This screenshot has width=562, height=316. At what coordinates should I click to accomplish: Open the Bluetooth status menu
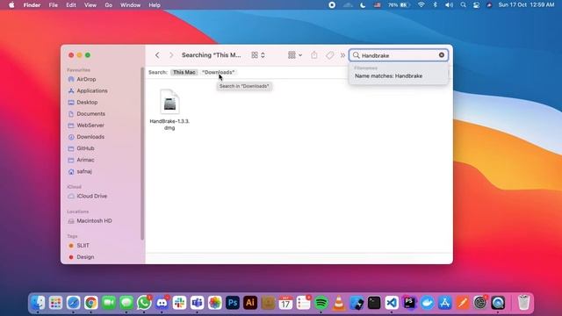point(436,5)
